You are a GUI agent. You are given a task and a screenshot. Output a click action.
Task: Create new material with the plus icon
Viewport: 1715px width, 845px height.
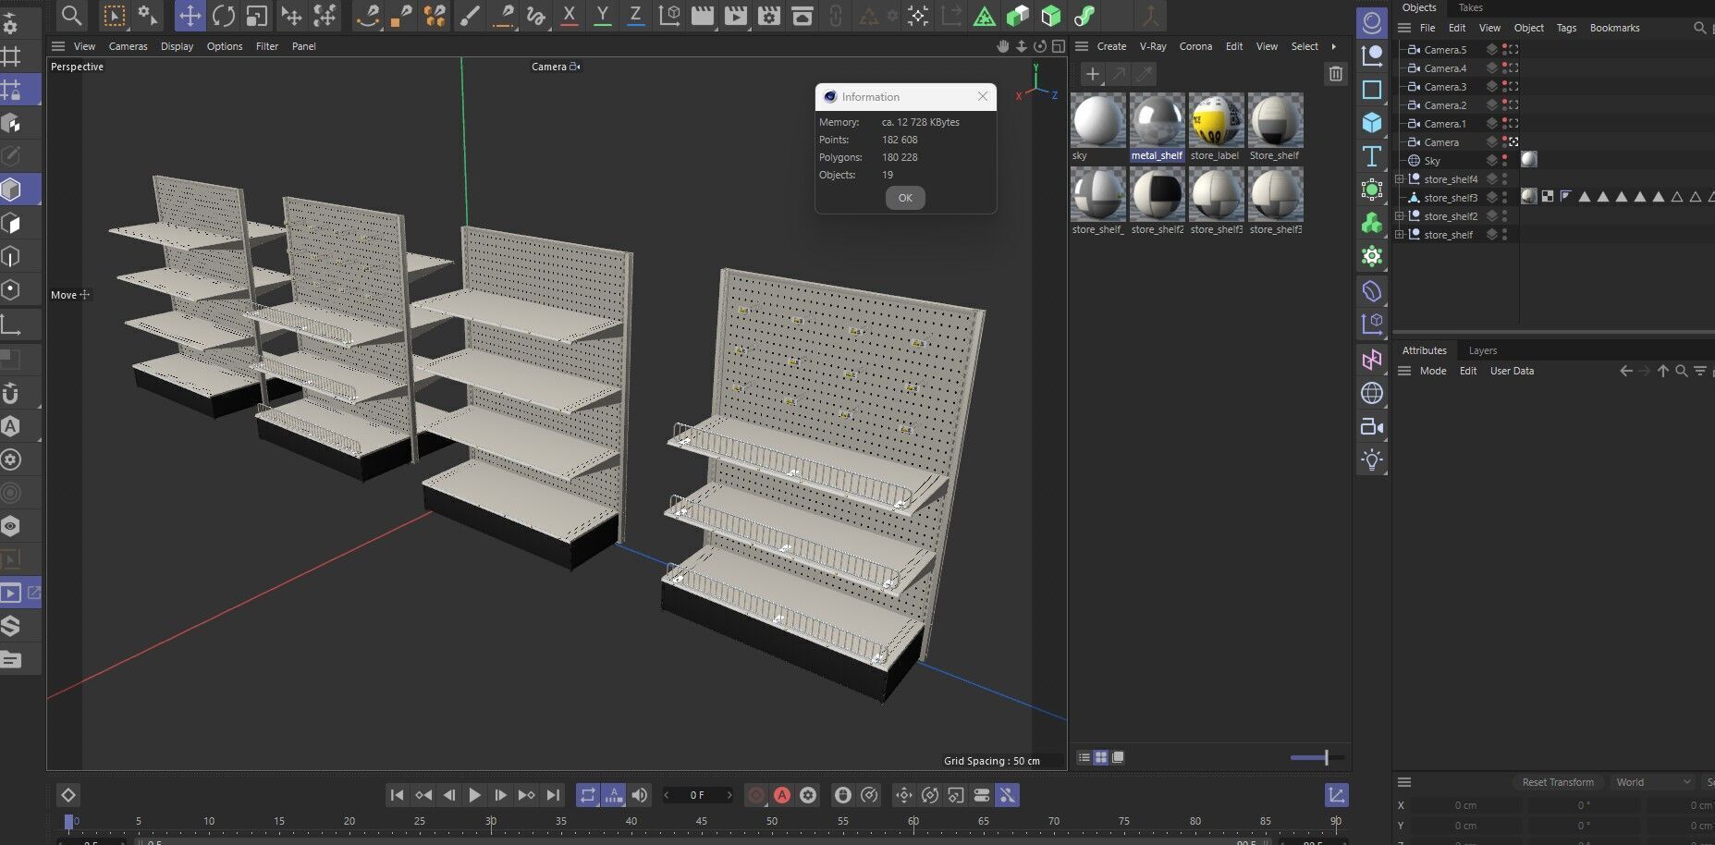click(1092, 74)
